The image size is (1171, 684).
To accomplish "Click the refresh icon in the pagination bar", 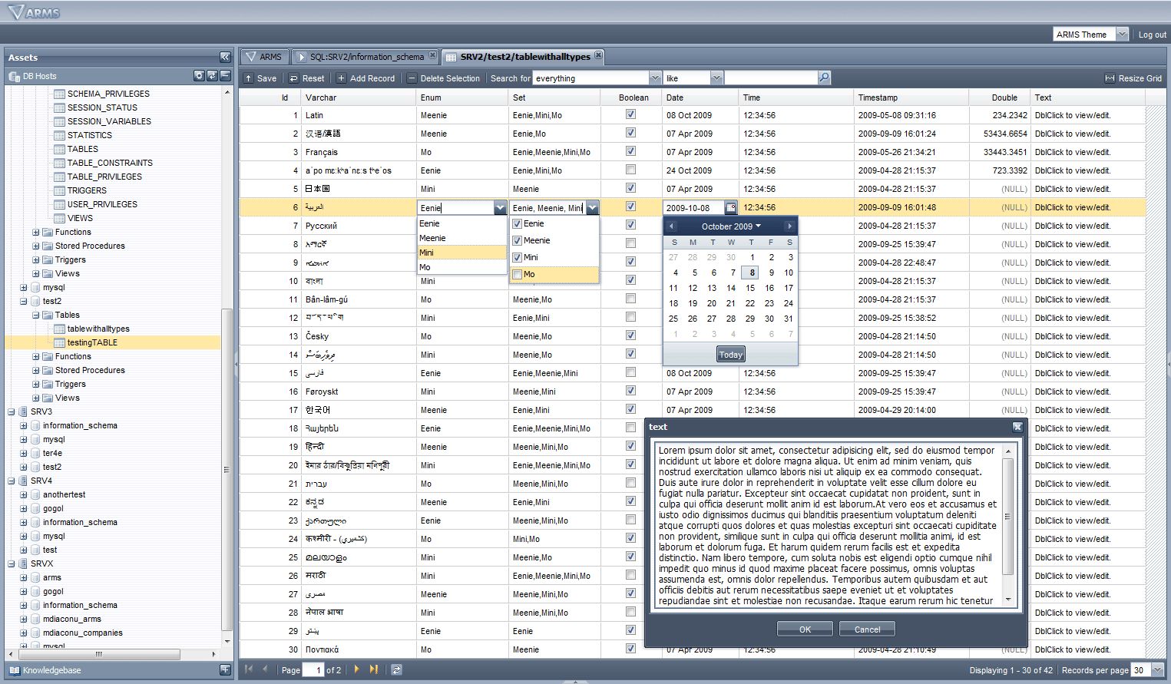I will click(x=395, y=669).
